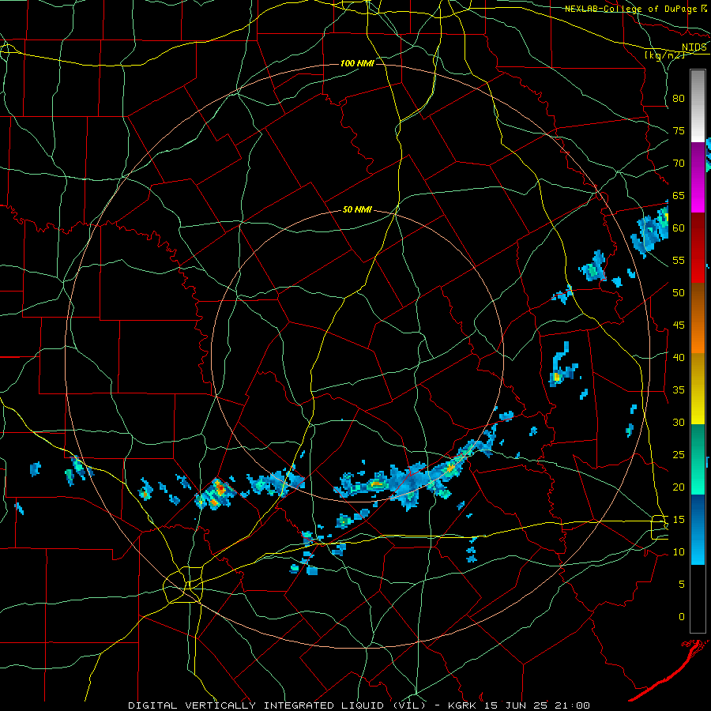This screenshot has width=711, height=711.
Task: Select the "70" value on the color scale
Action: pos(679,164)
